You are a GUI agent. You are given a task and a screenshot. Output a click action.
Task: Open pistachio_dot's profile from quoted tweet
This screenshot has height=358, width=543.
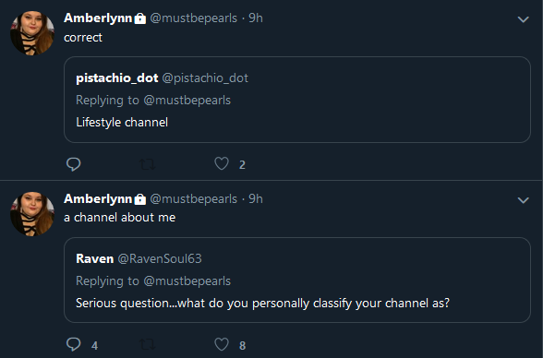[117, 78]
